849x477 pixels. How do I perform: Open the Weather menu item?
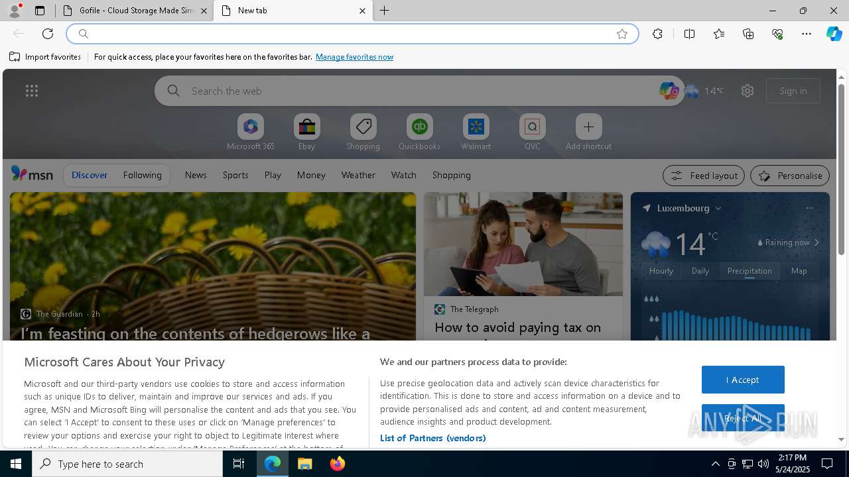click(358, 175)
